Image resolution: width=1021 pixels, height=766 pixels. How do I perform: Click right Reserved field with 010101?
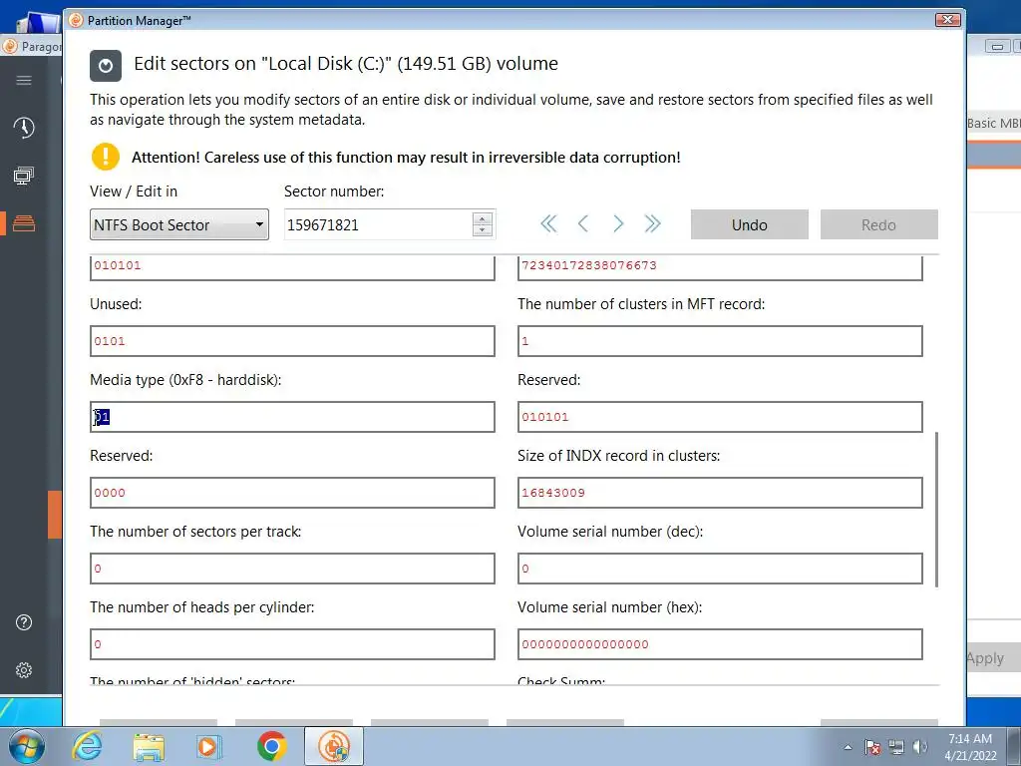tap(720, 417)
